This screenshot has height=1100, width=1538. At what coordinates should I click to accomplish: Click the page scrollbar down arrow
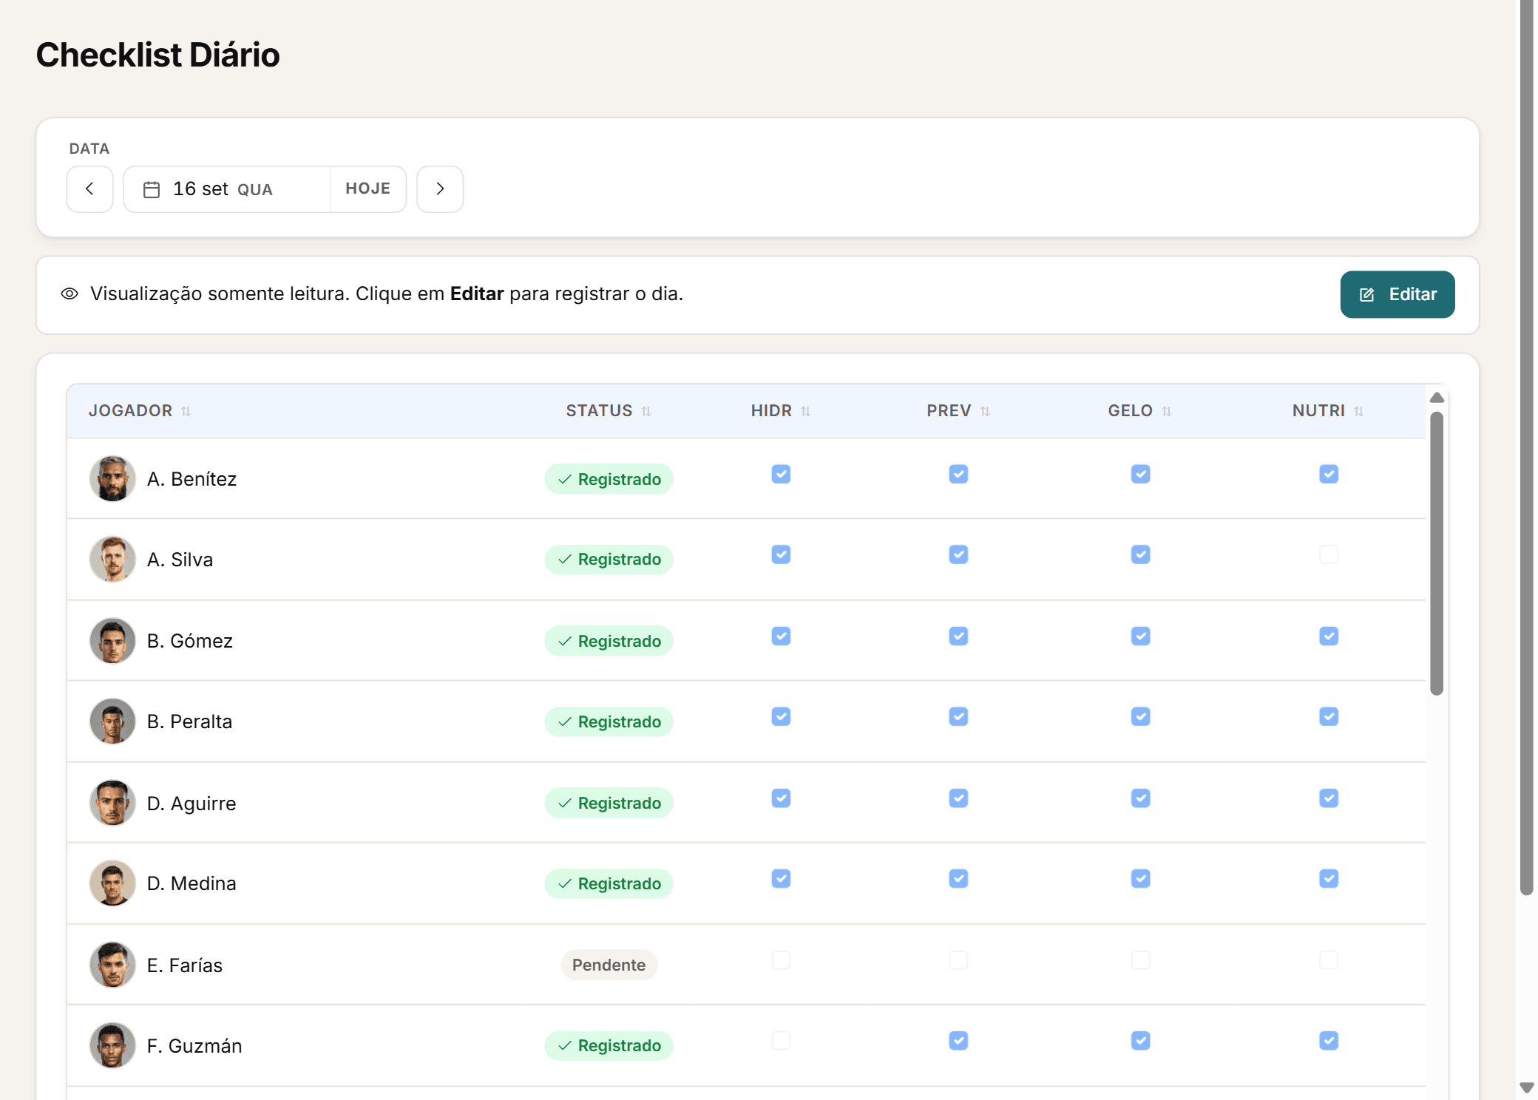click(1527, 1087)
